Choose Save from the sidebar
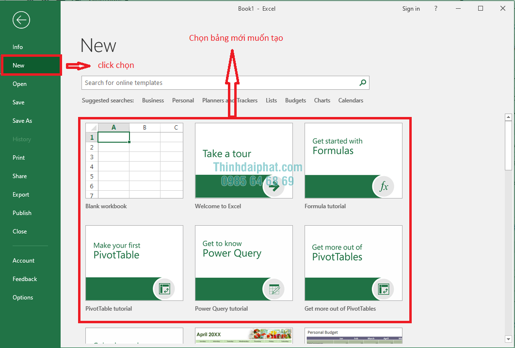The width and height of the screenshot is (515, 348). click(18, 102)
